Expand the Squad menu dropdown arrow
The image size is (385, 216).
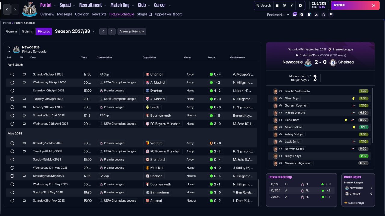tap(74, 5)
